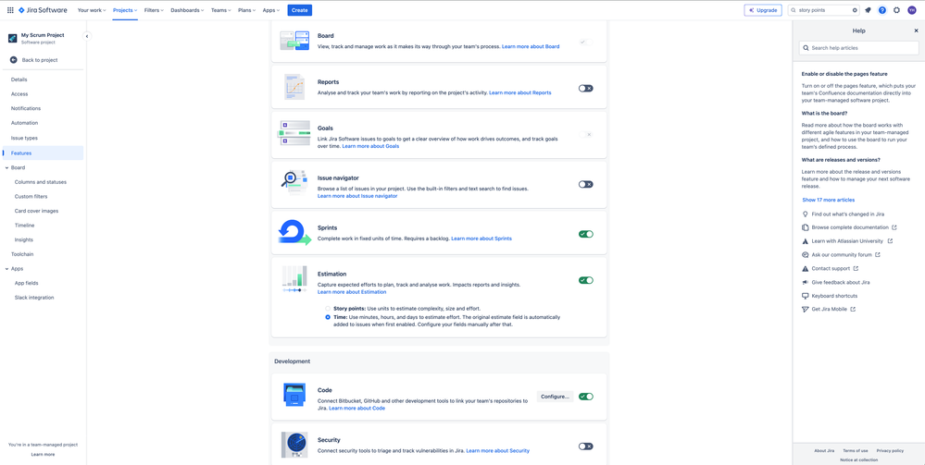The height and width of the screenshot is (465, 925).
Task: Enable the Security toggle
Action: tap(586, 447)
